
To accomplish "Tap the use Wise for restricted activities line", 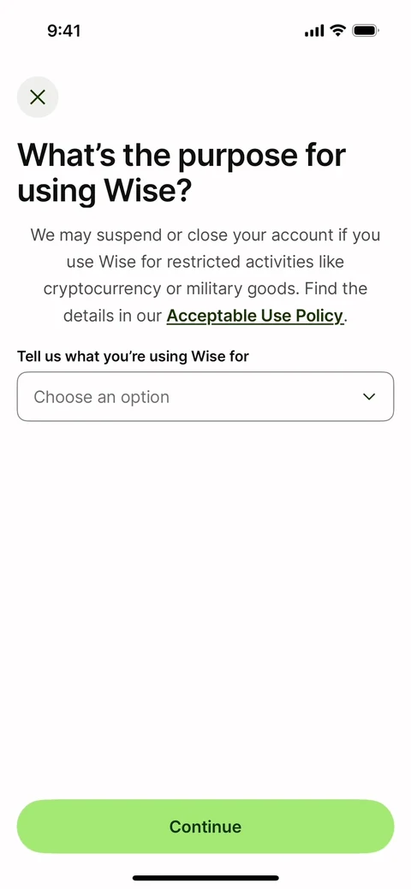I will pyautogui.click(x=205, y=262).
